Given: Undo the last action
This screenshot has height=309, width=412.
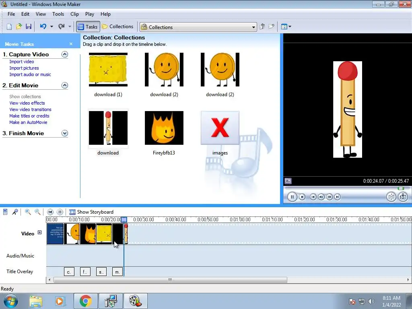Looking at the screenshot, I should click(x=43, y=27).
